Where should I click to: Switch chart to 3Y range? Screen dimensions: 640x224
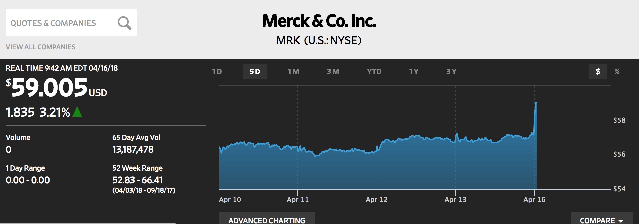[x=451, y=72]
